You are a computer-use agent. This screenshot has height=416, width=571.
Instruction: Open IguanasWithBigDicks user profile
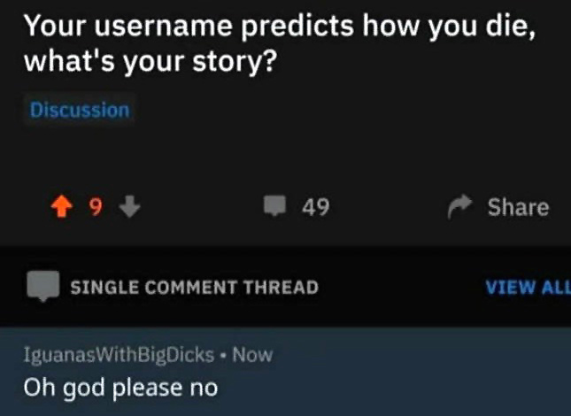119,355
